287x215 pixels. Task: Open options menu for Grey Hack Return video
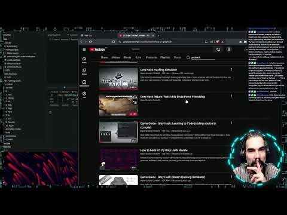(231, 96)
